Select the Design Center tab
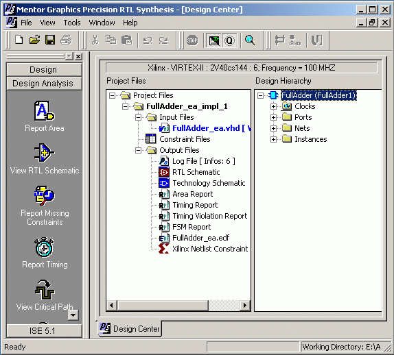 coord(130,328)
